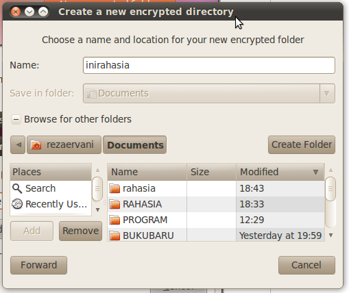Remove the selected bookmark from Places
The height and width of the screenshot is (293, 349).
pos(80,231)
